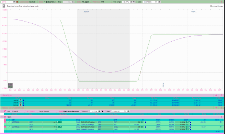Screen dimensions: 225x134
Task: Adjust Vol Adj stepper on PUT BUY leg
Action: 187,122
